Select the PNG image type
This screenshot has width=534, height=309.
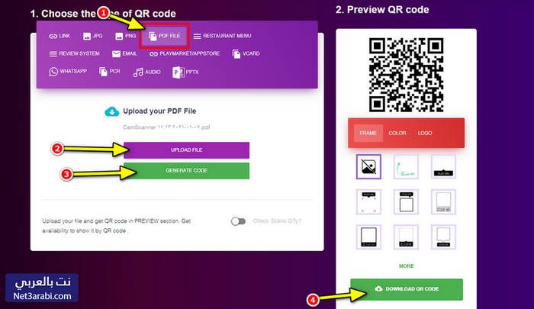tap(126, 36)
